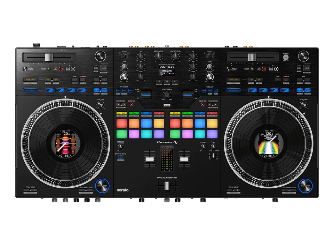Click the left deck STOP TIME knob
The height and width of the screenshot is (246, 334).
pyautogui.click(x=100, y=105)
